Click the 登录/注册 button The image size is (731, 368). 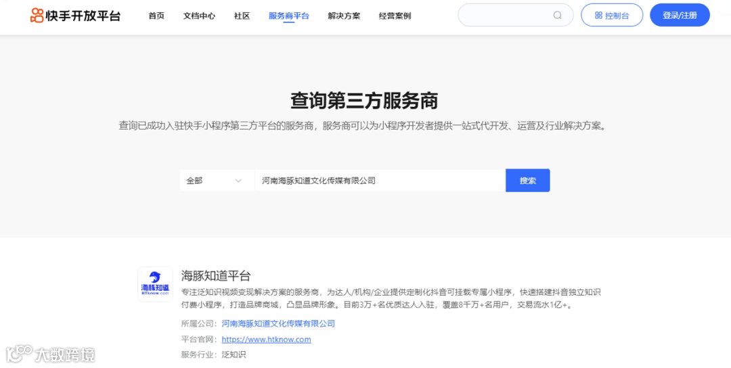coord(680,16)
